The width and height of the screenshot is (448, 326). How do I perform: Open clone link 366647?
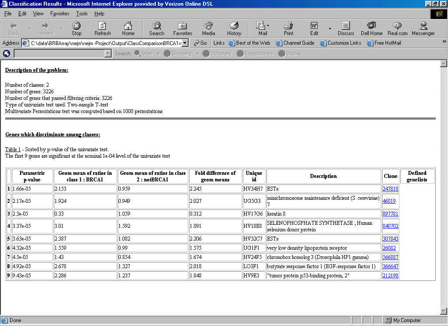tap(390, 266)
